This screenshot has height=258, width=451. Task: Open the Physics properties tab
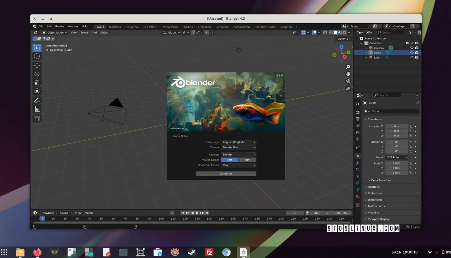click(x=358, y=176)
